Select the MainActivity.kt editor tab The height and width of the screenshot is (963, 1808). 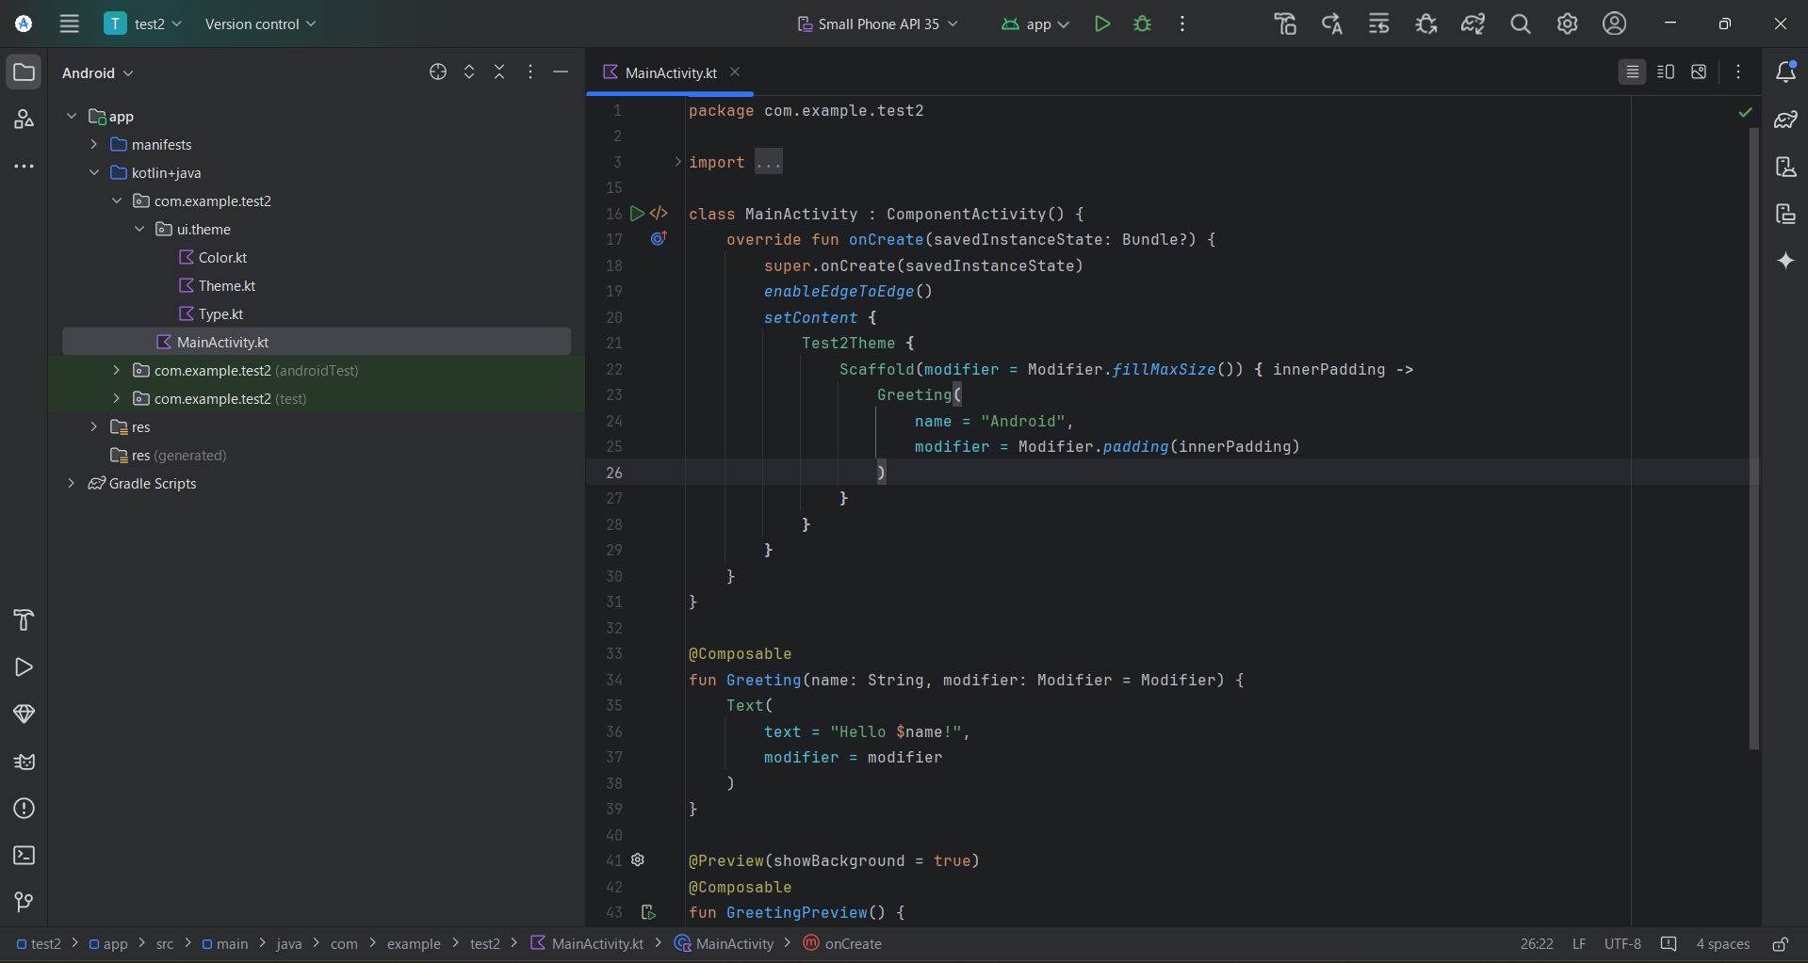pos(669,72)
